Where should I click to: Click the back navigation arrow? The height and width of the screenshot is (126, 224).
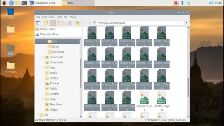pyautogui.click(x=83, y=23)
